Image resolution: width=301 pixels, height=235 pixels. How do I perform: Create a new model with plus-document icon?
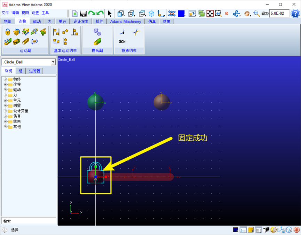pos(75,14)
